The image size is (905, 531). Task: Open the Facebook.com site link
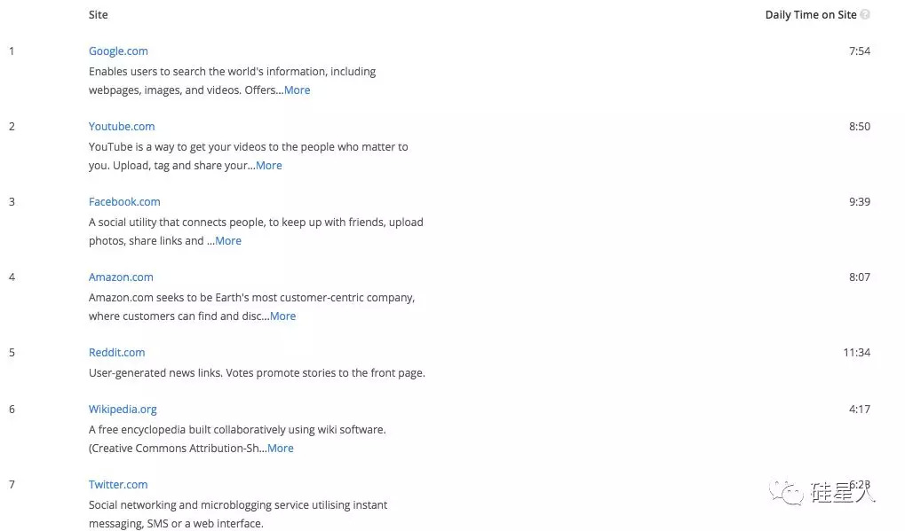[124, 202]
